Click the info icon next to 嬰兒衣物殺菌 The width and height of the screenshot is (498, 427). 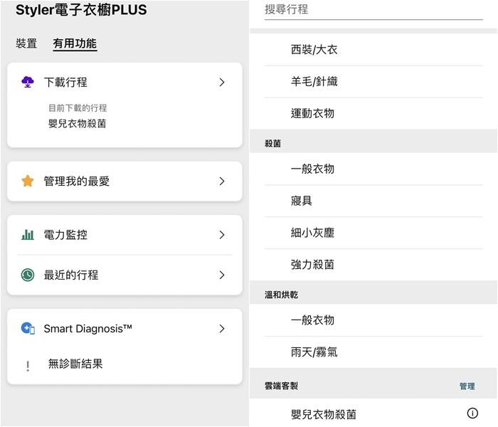tap(472, 413)
